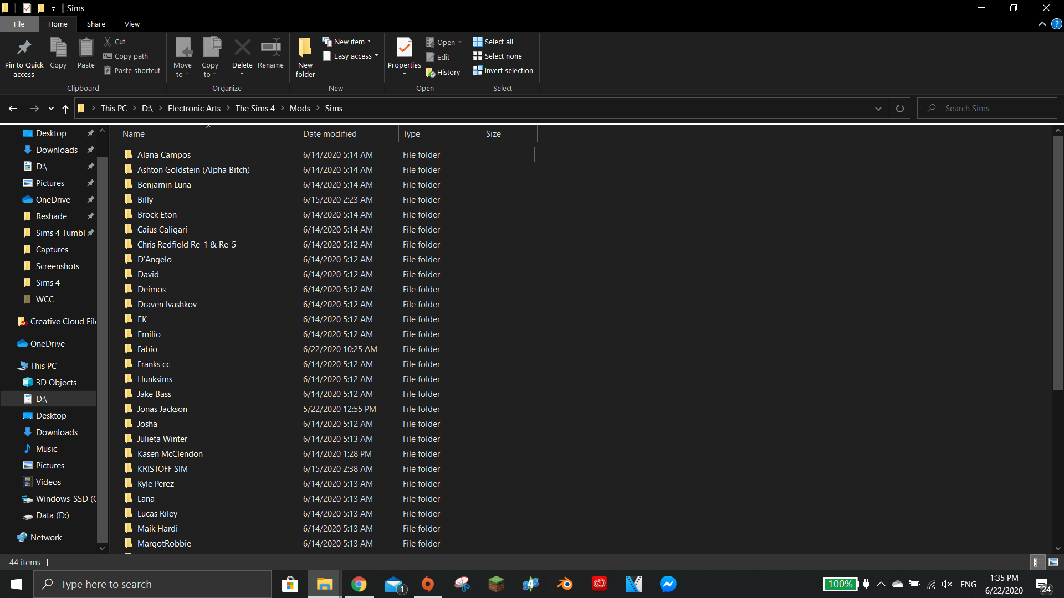Screen dimensions: 1064x598
Task: Create a New folder
Action: pos(305,58)
